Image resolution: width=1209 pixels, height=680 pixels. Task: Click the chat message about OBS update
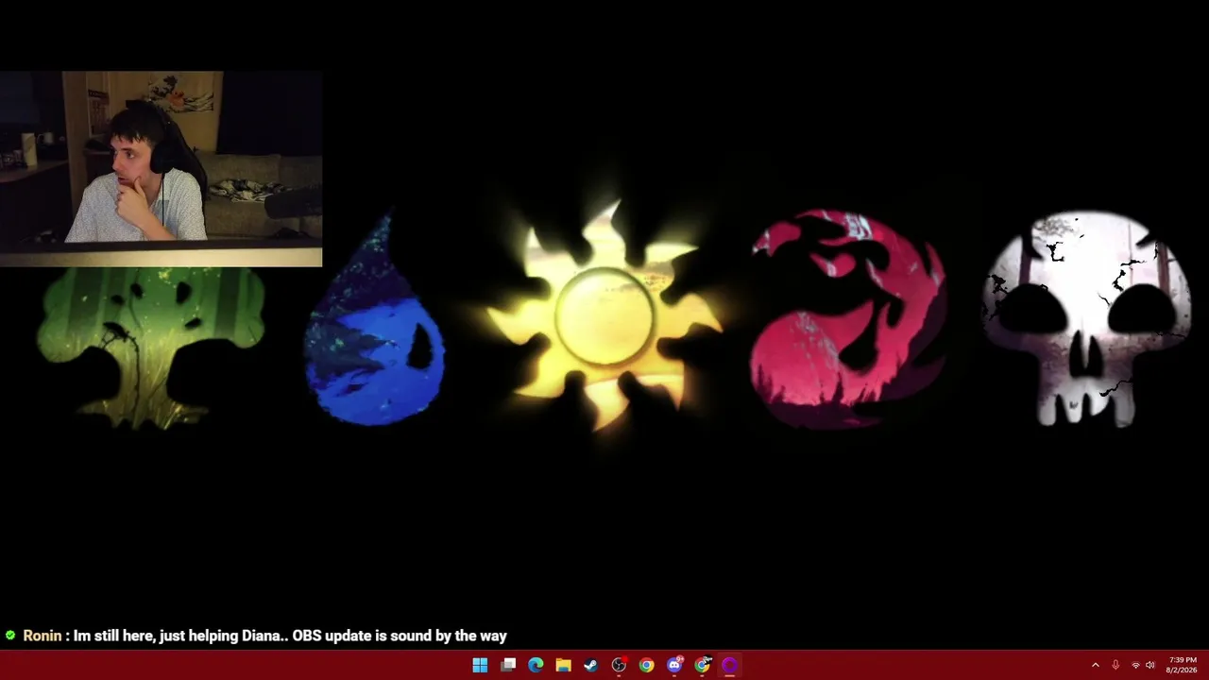pyautogui.click(x=290, y=636)
